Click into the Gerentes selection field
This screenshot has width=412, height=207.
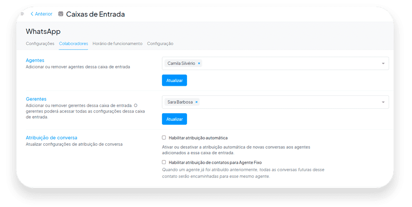275,102
